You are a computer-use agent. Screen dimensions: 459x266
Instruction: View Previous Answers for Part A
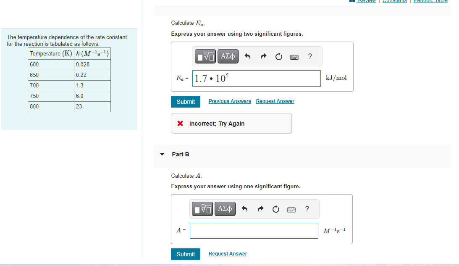point(230,101)
